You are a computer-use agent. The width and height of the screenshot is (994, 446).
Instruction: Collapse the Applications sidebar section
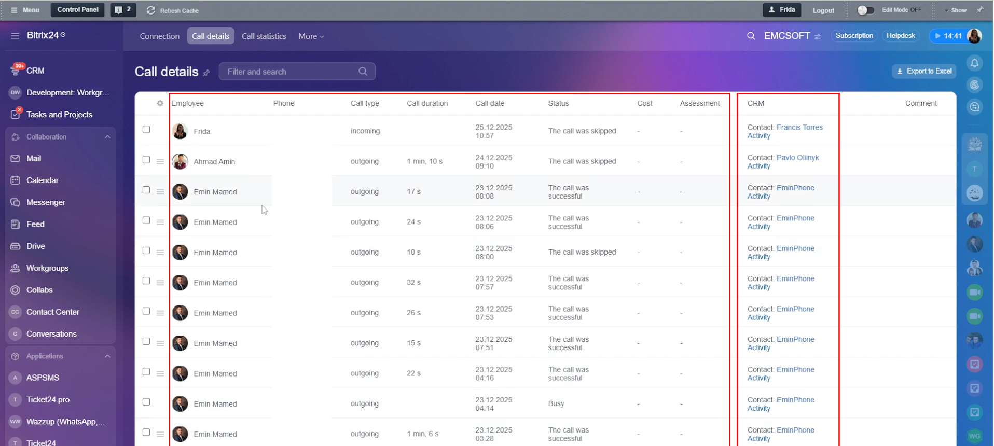point(107,356)
